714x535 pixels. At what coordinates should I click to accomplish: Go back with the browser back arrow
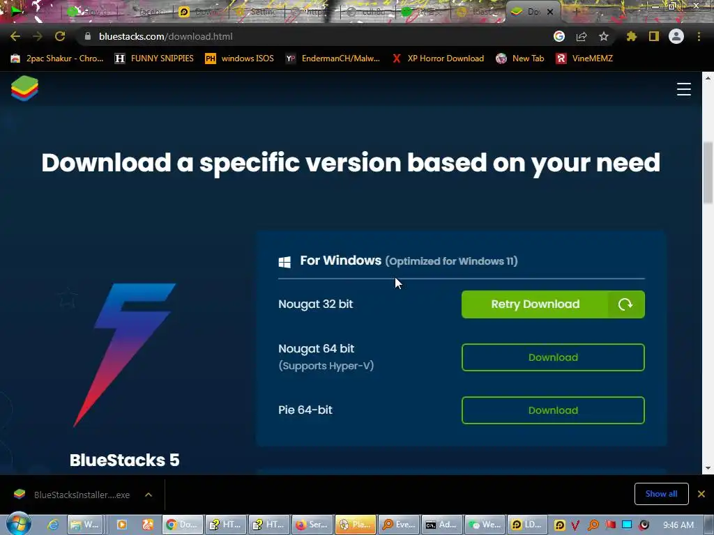pyautogui.click(x=15, y=36)
